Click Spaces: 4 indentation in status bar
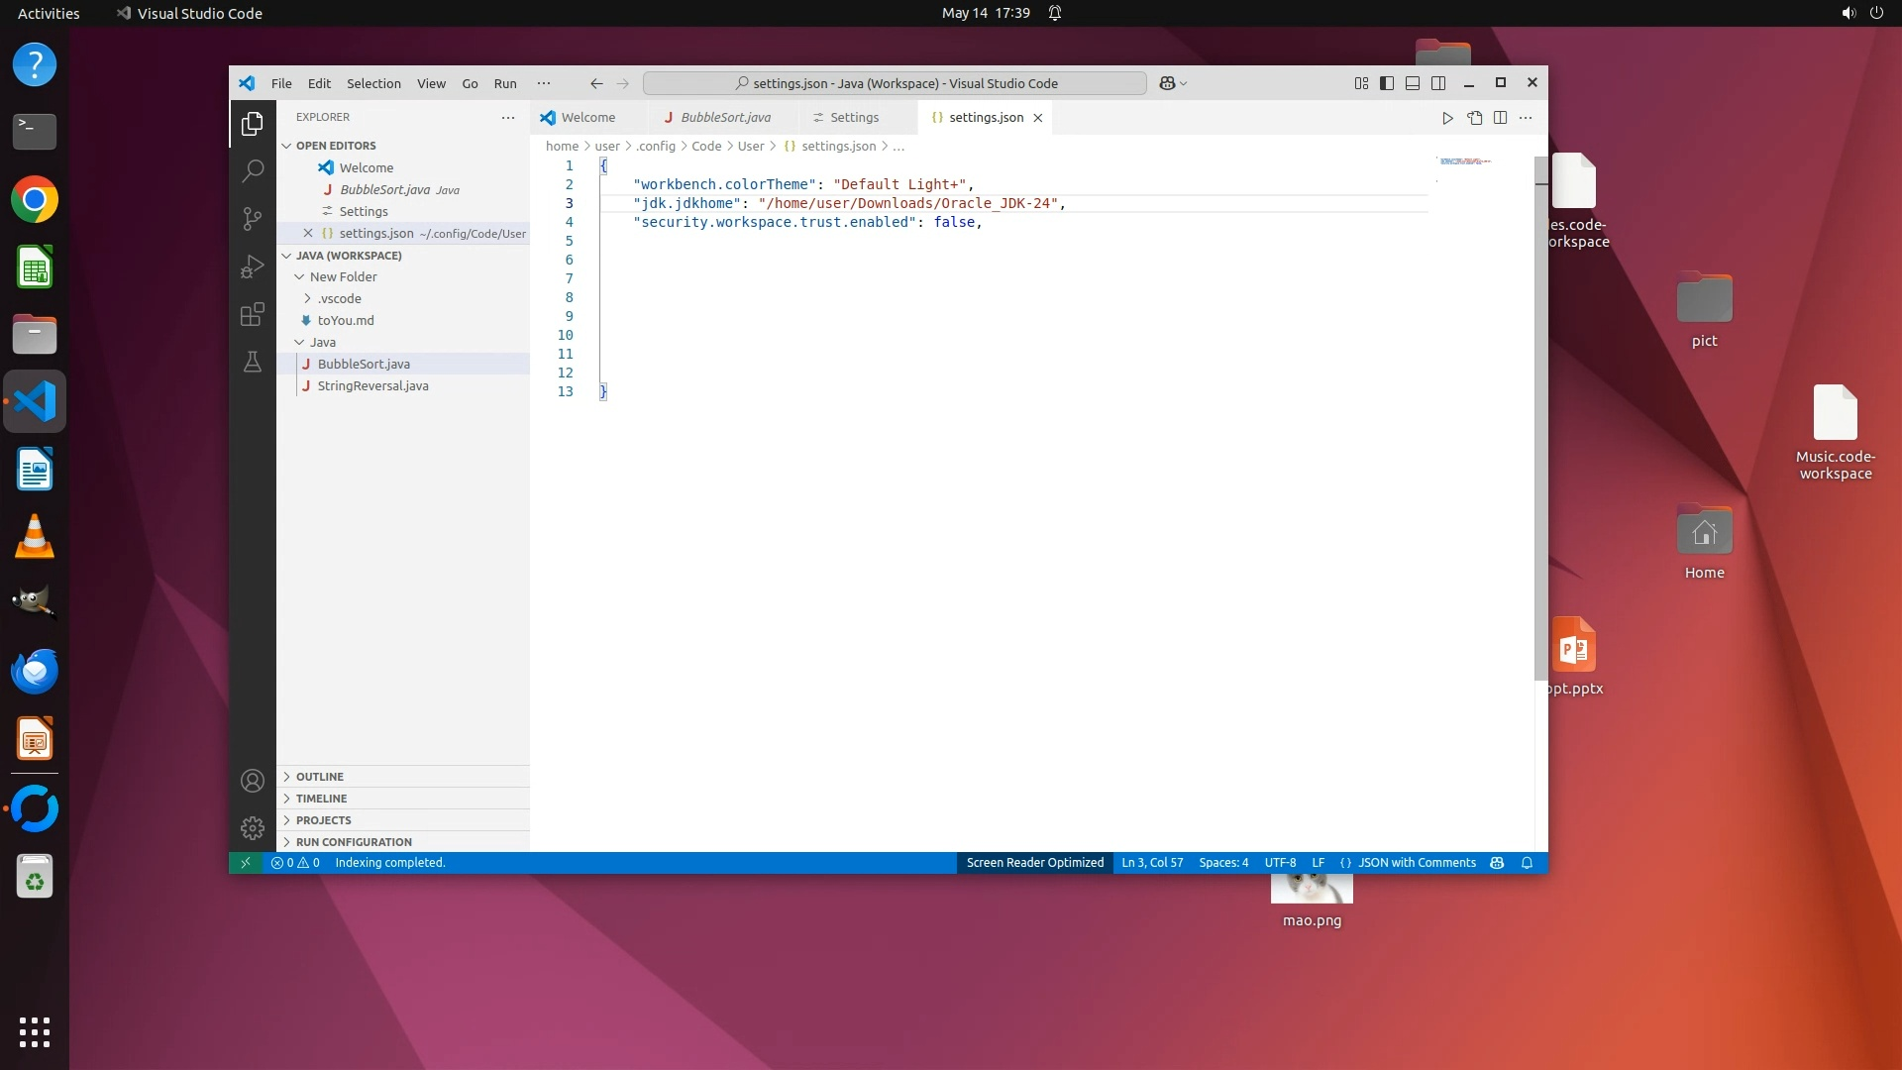Screen dimensions: 1902x1070 pos(1223,863)
